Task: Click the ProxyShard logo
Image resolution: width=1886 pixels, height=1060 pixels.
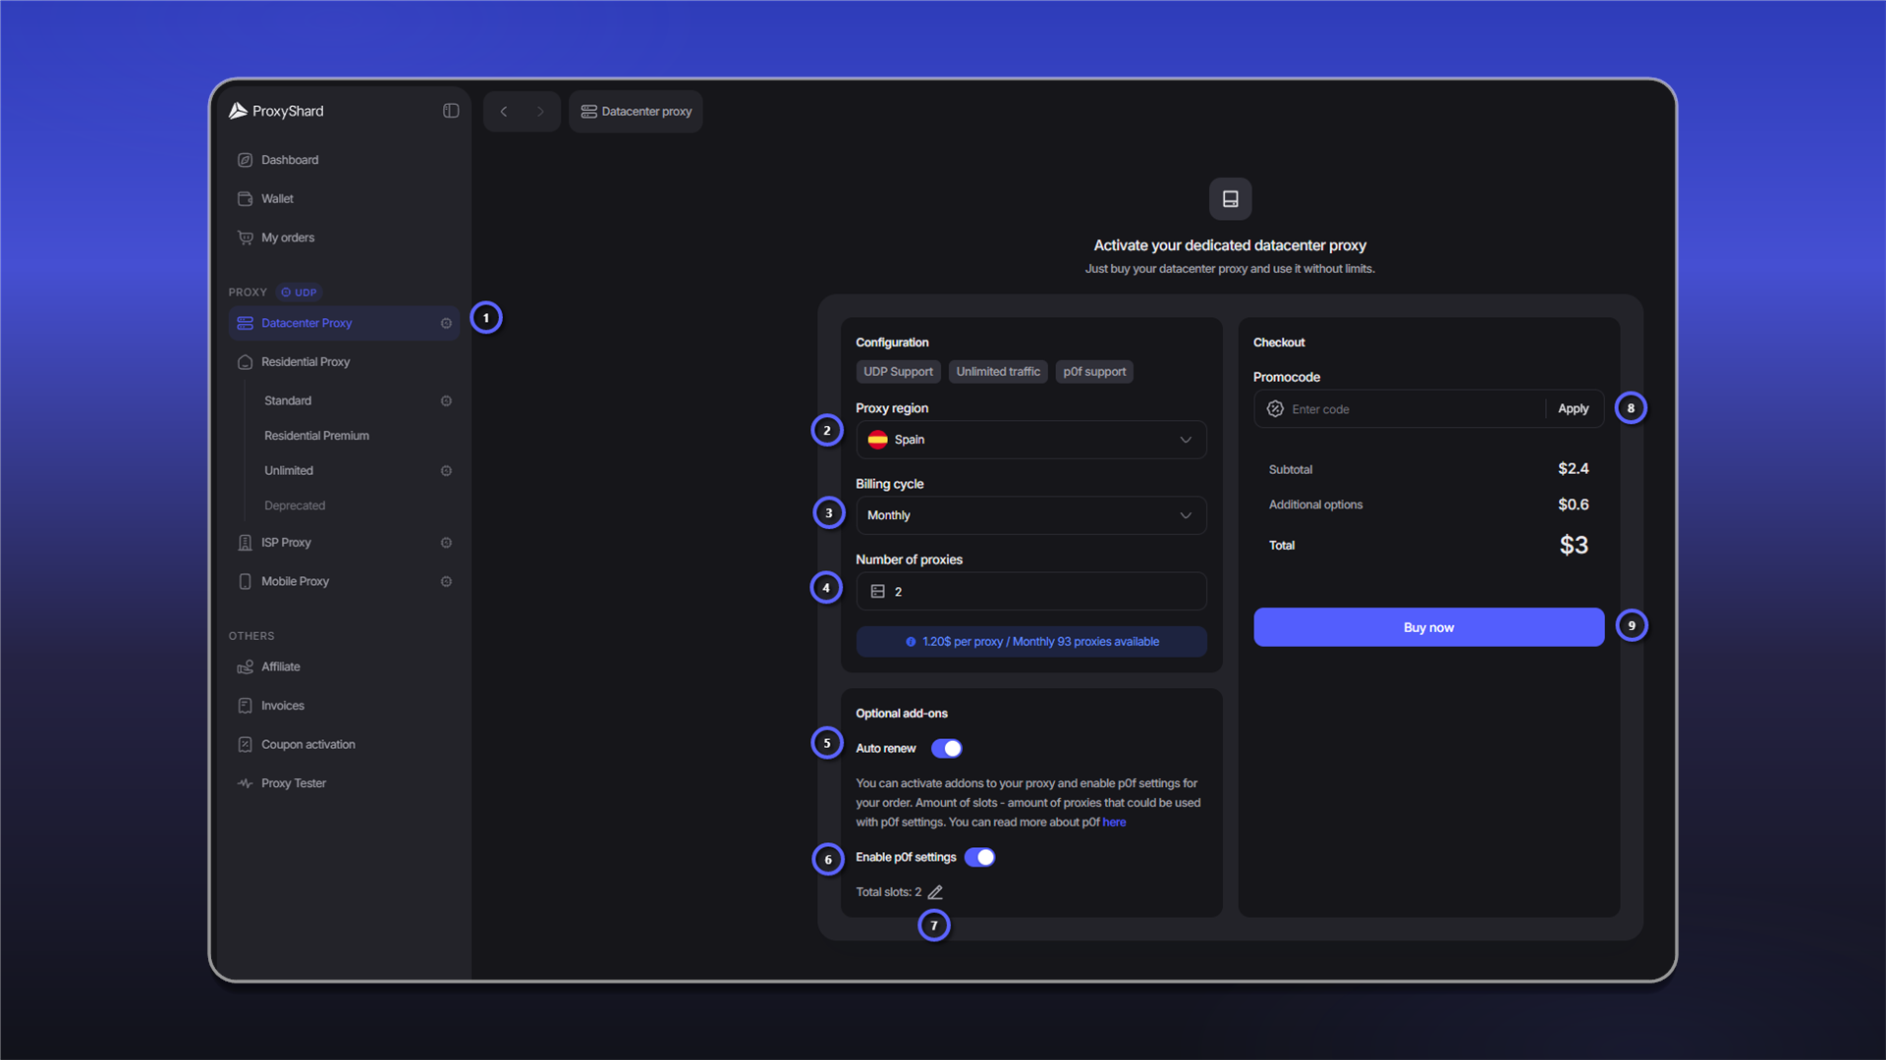Action: click(276, 111)
